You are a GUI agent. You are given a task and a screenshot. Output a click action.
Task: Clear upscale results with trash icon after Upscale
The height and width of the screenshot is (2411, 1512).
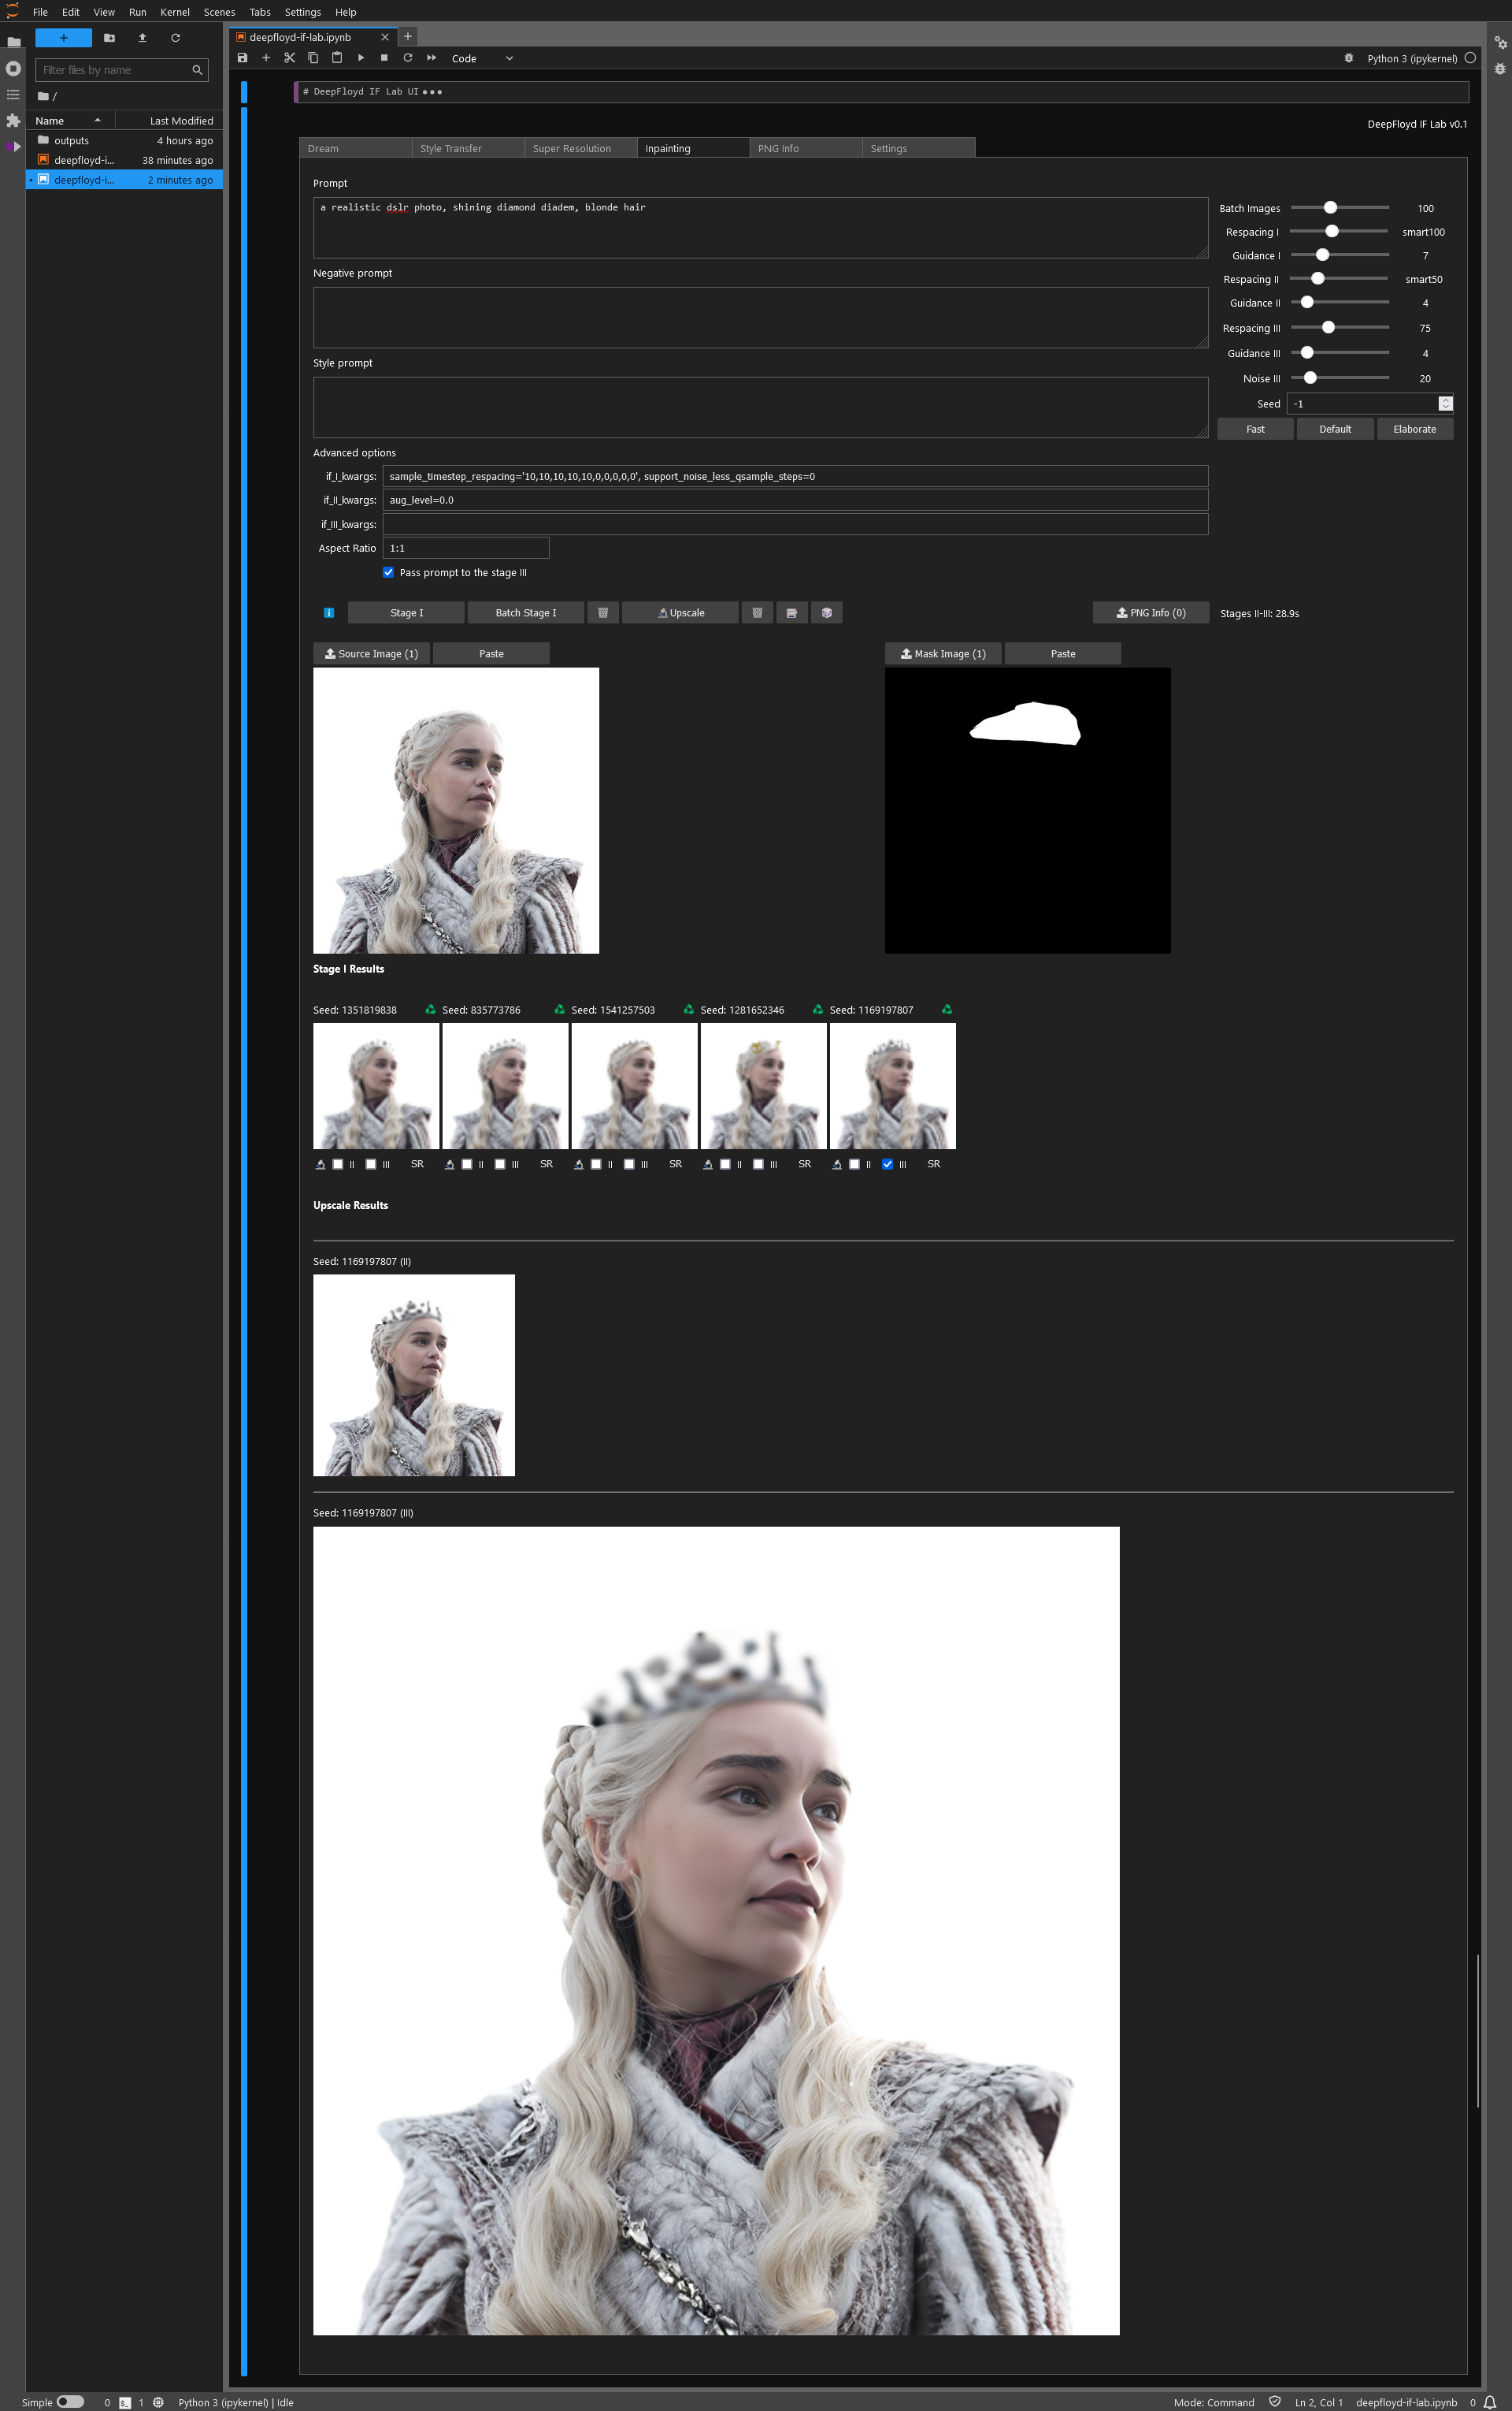[x=757, y=612]
